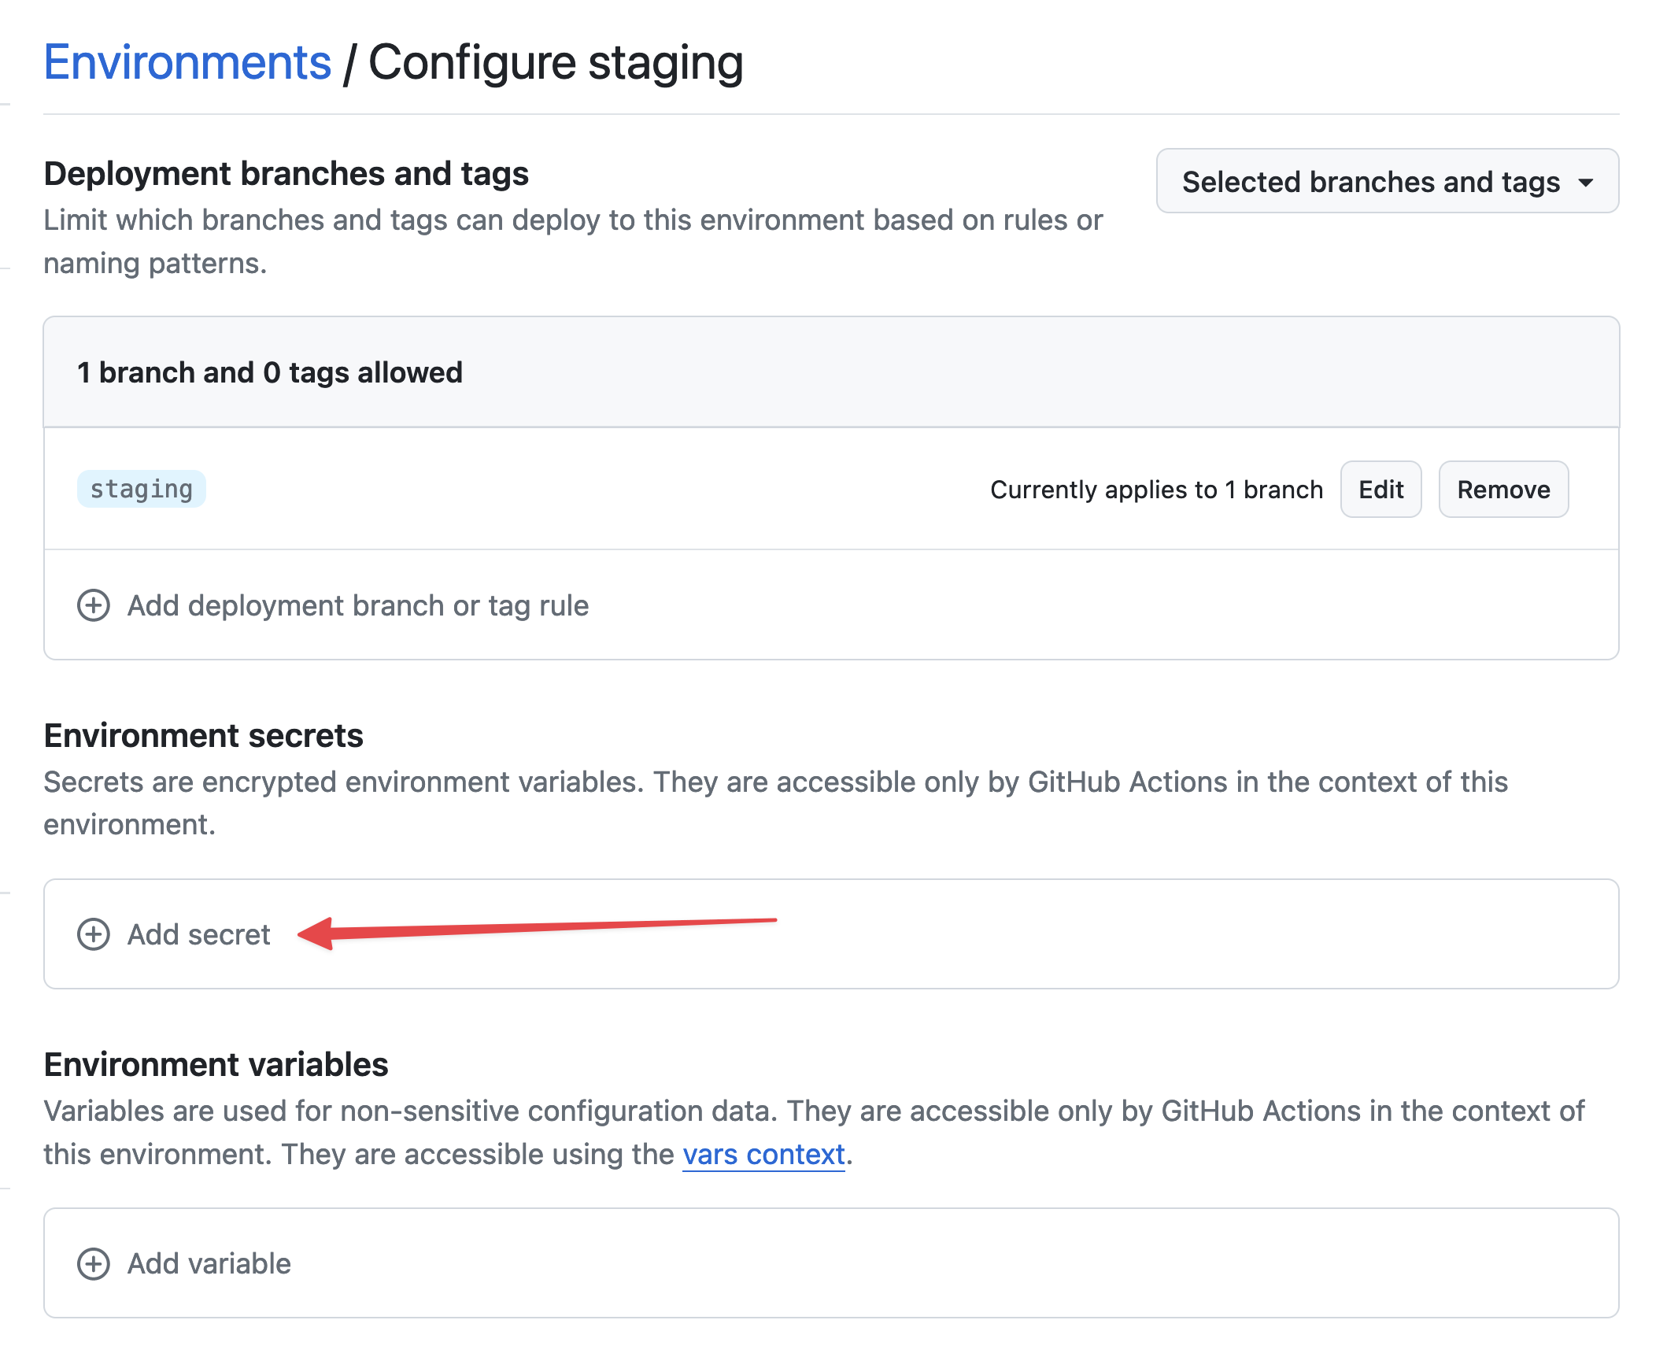
Task: Click the circled plus in Environment secrets box
Action: [94, 934]
